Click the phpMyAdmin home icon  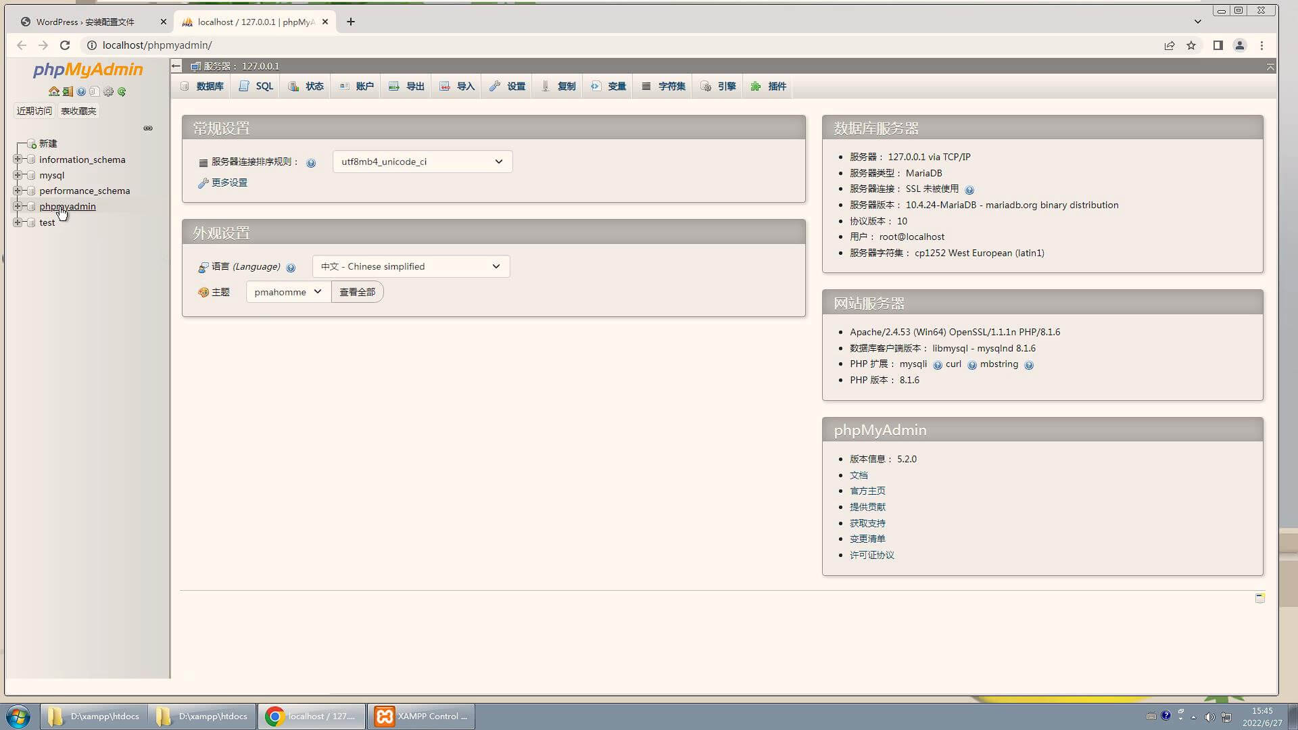pyautogui.click(x=53, y=91)
